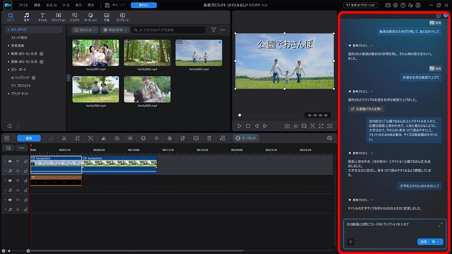Select the family0002.mp4 thumbnail

pyautogui.click(x=147, y=53)
